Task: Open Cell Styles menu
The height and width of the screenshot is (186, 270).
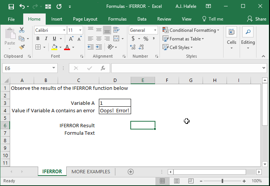Action: tap(178, 47)
